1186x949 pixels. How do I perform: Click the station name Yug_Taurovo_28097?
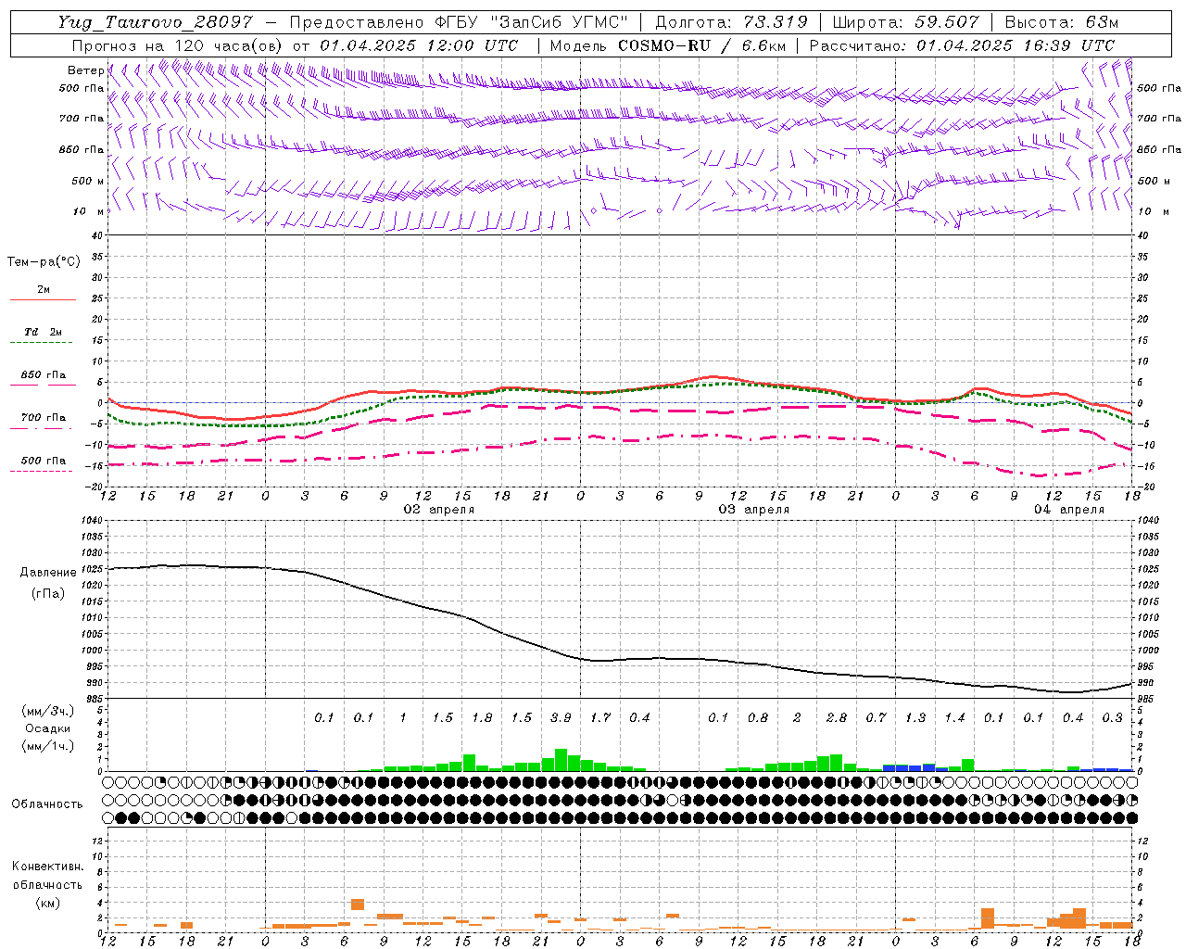[x=155, y=22]
